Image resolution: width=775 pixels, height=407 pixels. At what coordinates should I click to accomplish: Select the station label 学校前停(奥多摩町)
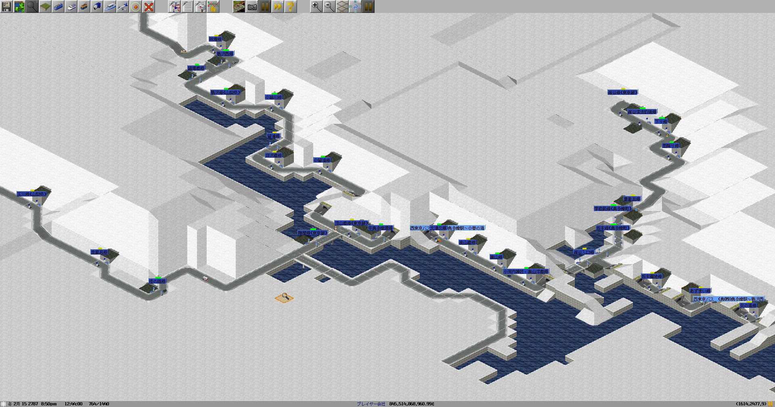(613, 209)
